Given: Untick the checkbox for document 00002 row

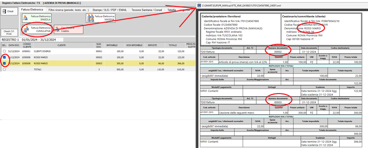Looking at the screenshot, I should pyautogui.click(x=4, y=57).
